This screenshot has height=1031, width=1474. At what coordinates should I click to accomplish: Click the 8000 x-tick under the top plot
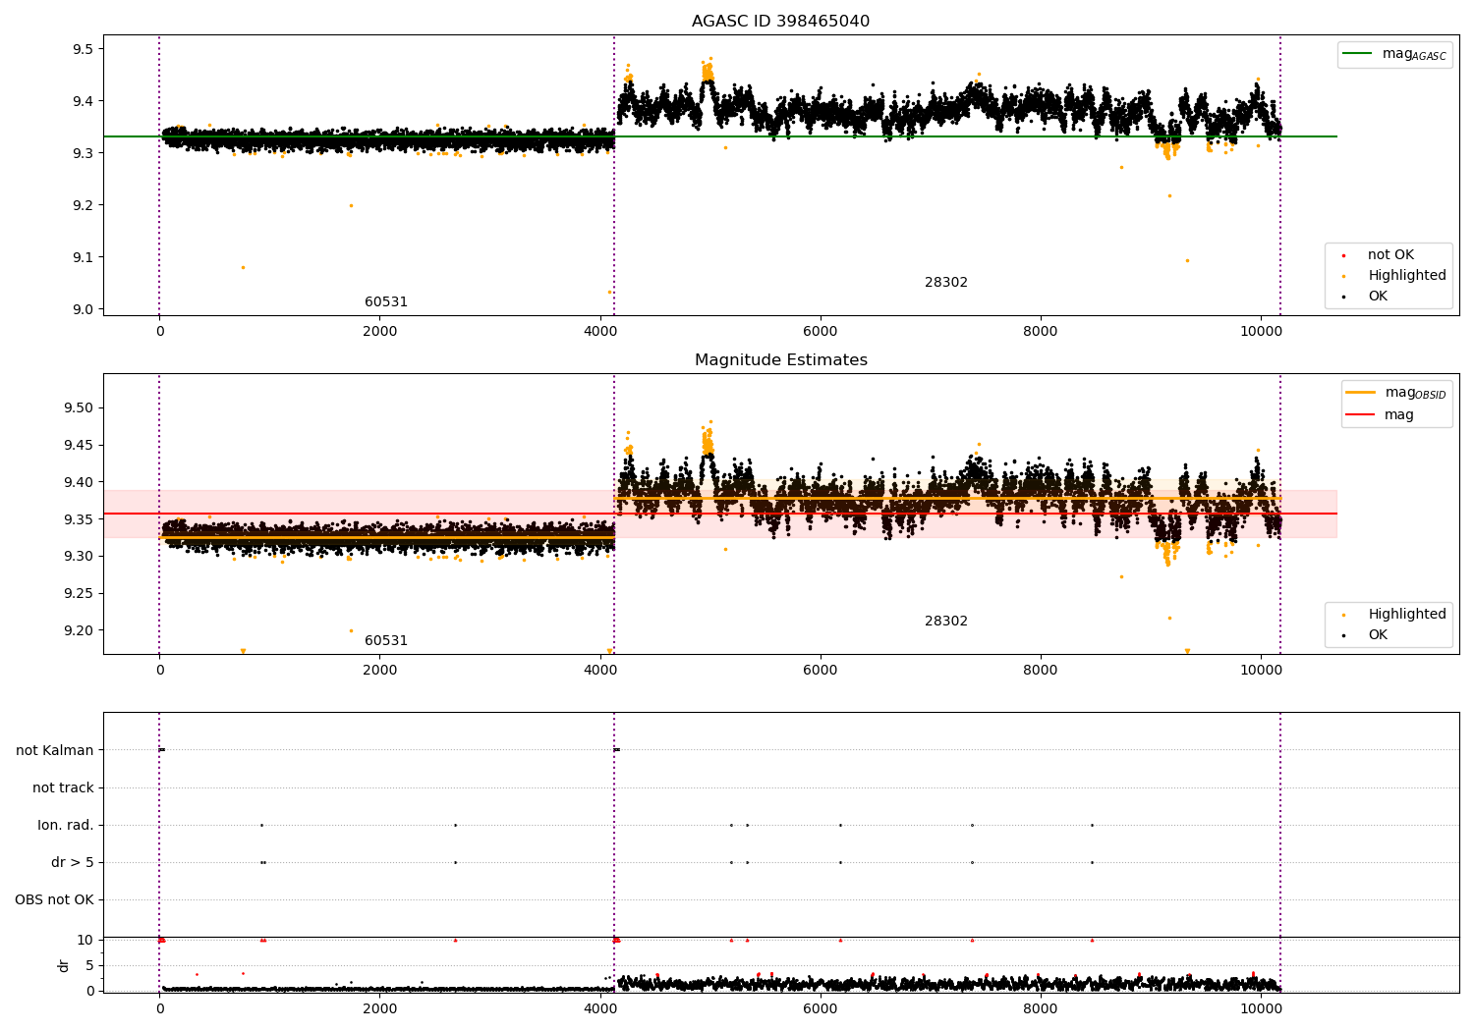click(1041, 332)
